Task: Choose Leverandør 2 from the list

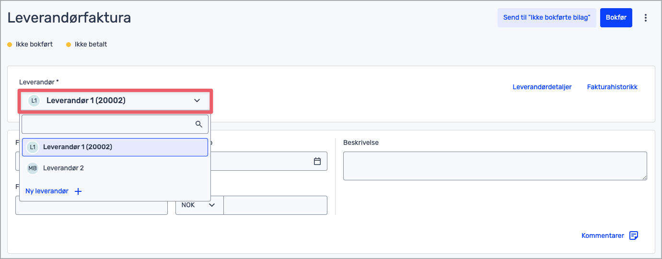Action: [64, 168]
